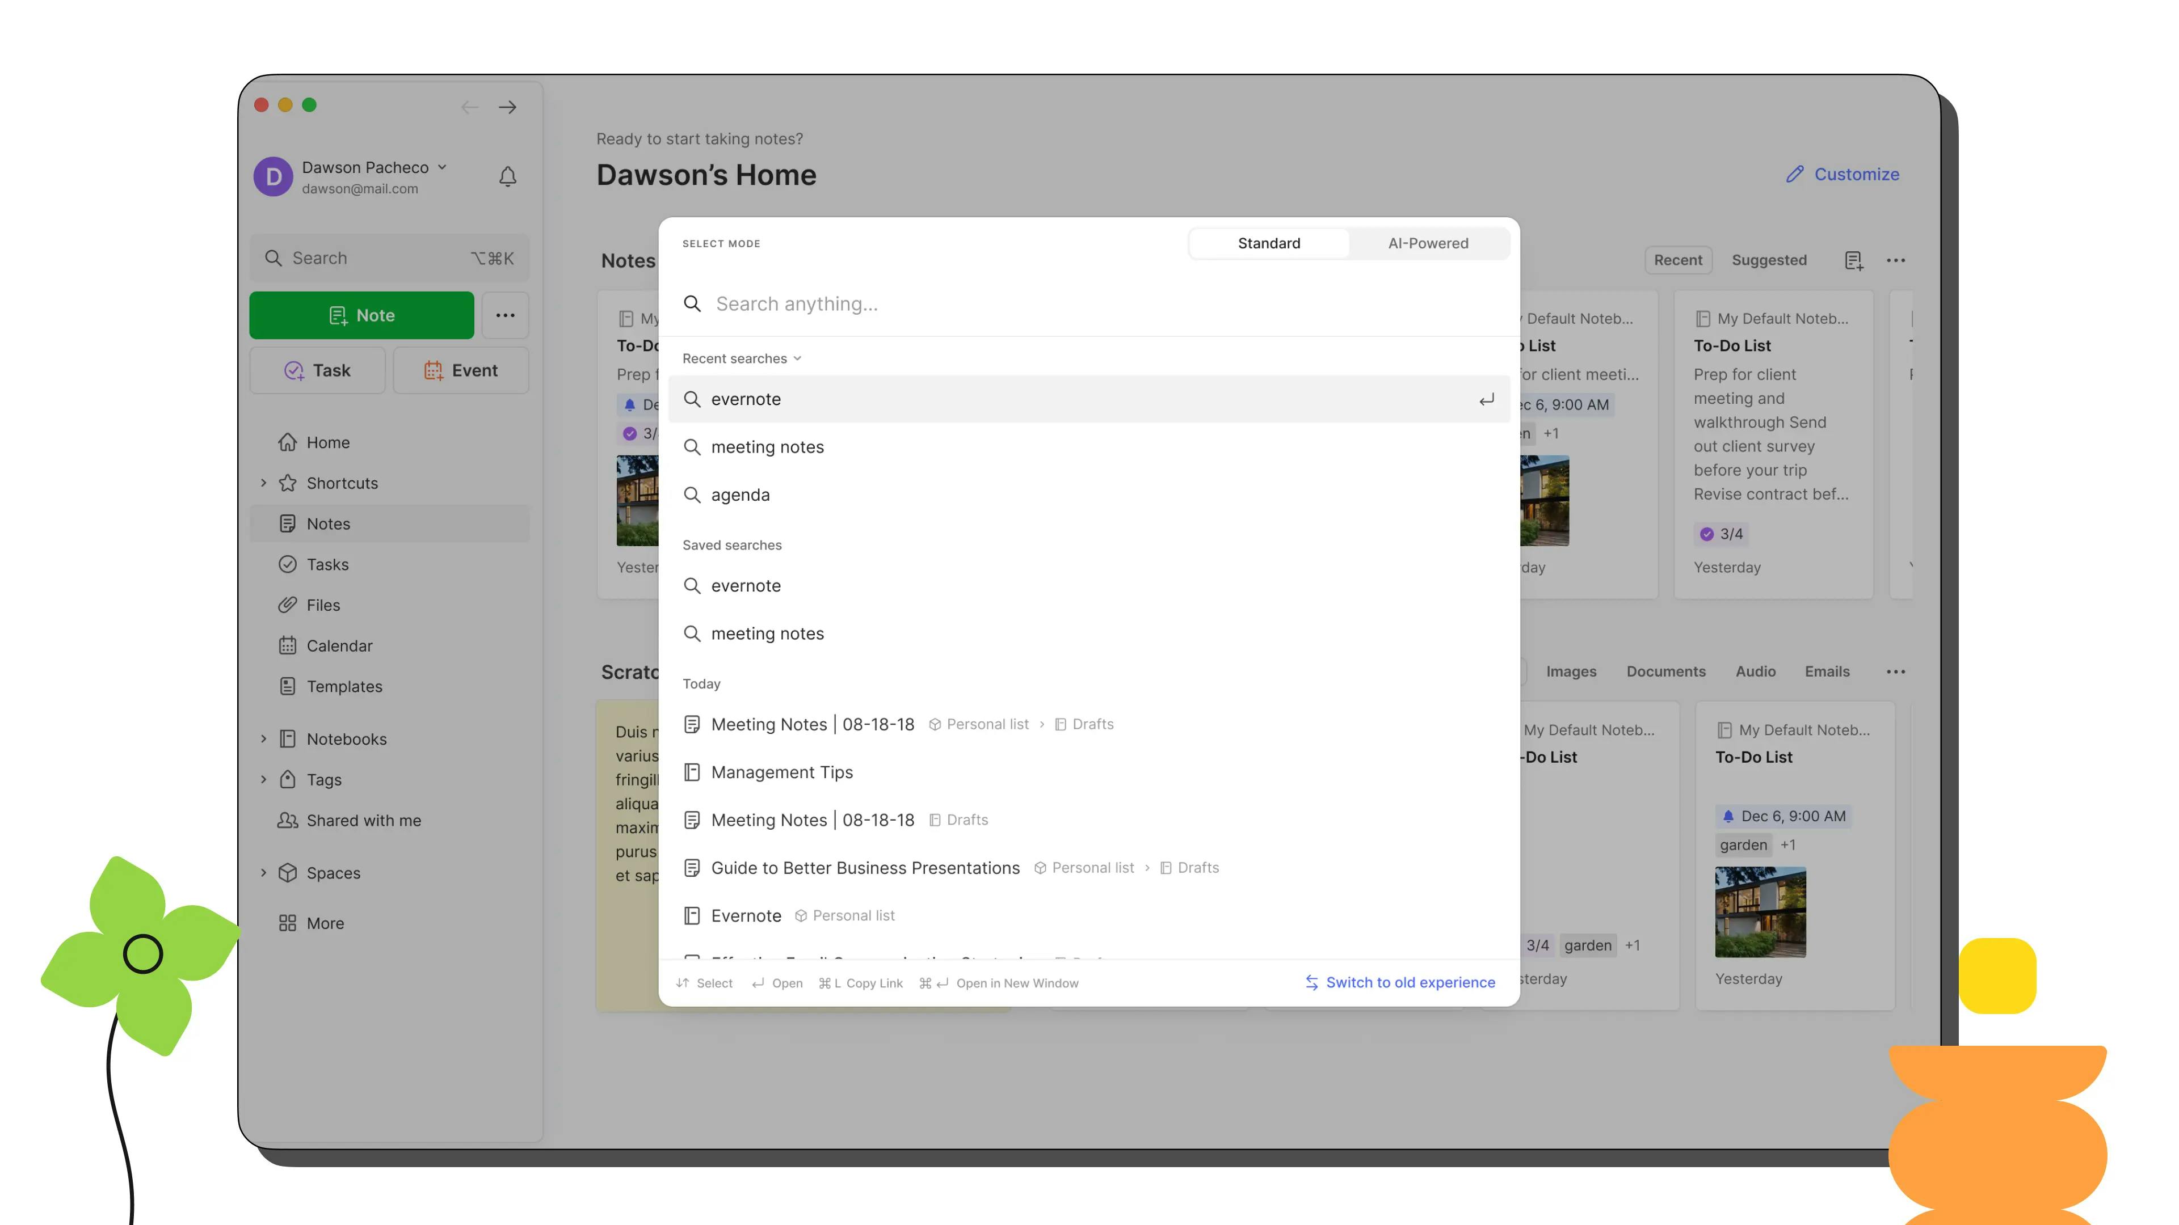The width and height of the screenshot is (2179, 1225).
Task: Switch to AI-Powered search mode
Action: 1428,243
